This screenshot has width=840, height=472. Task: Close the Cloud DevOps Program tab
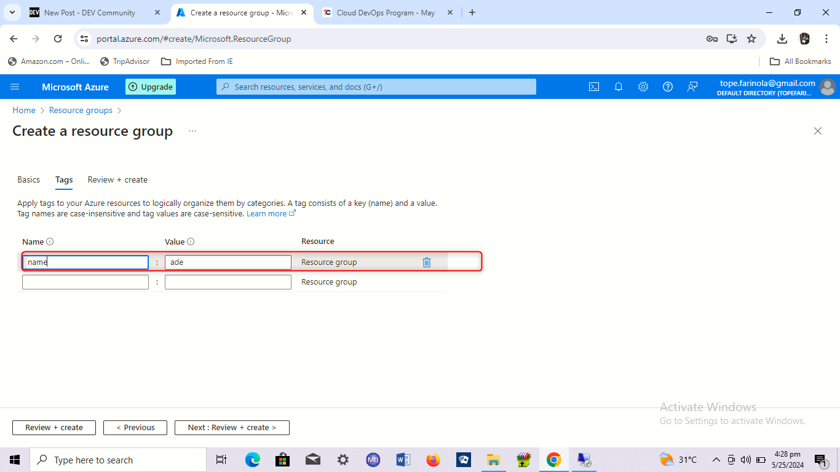pos(450,13)
